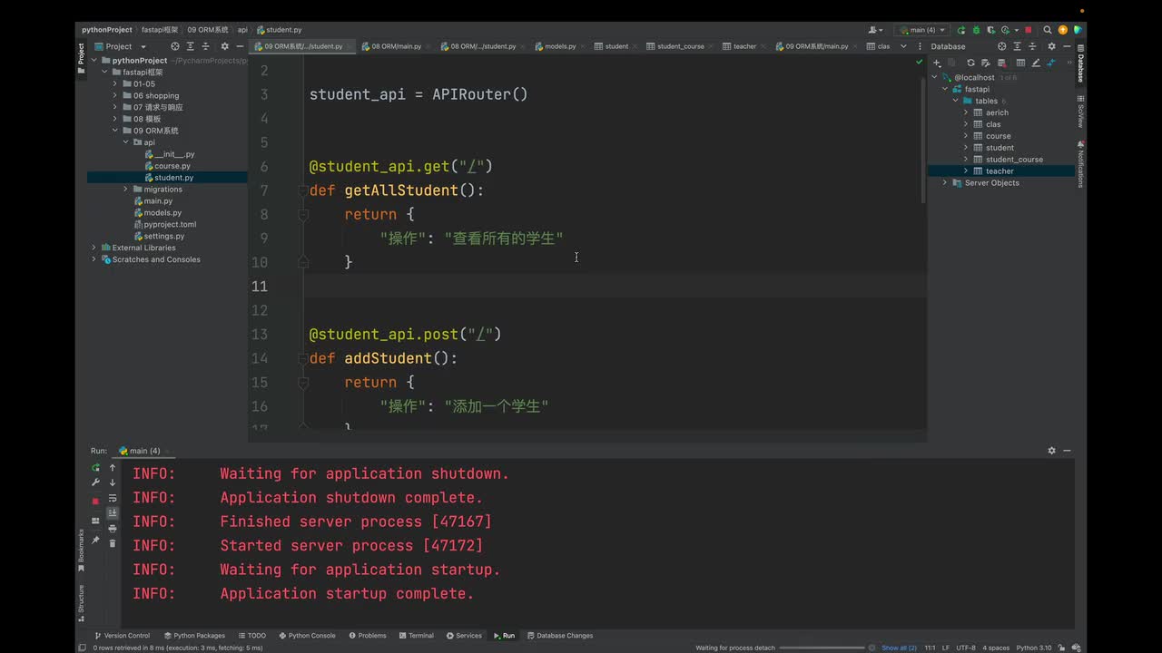
Task: Open the user account icon in top toolbar
Action: pos(875,30)
